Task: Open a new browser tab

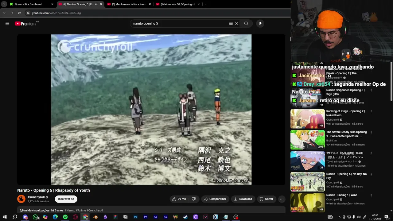Action: pyautogui.click(x=206, y=4)
